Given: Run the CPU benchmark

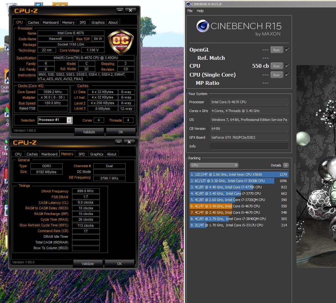Looking at the screenshot, I should click(x=277, y=66).
